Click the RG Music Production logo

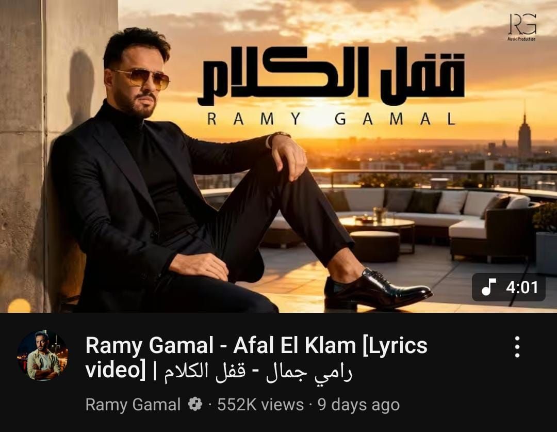pyautogui.click(x=522, y=27)
